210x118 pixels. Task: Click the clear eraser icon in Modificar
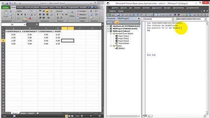click(91, 18)
